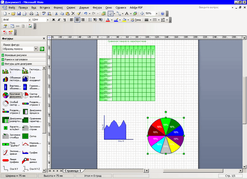Open the 50% zoom level dropdown
Viewport: 247px width, 179px height.
coord(156,14)
